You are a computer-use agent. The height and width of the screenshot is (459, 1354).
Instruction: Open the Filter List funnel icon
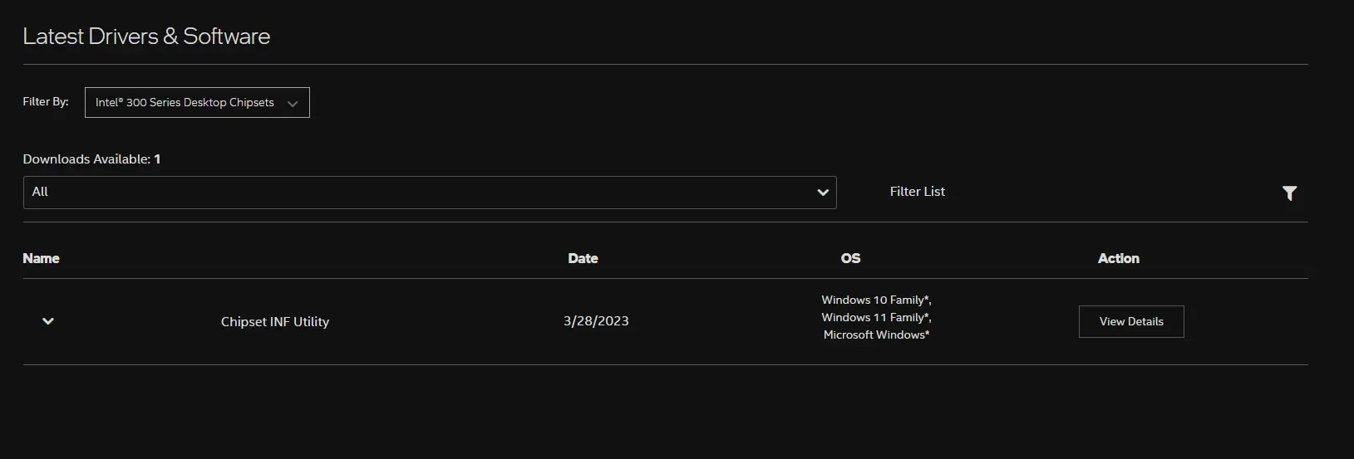tap(1289, 193)
